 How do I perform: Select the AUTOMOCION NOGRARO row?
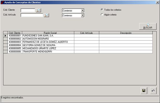tap(78, 39)
